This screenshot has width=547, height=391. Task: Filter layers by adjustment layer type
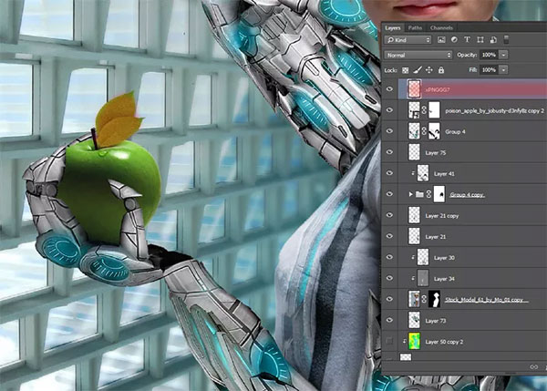pyautogui.click(x=454, y=40)
